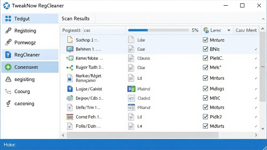Click the Pornwogz sidebar icon
The height and width of the screenshot is (150, 267).
(x=8, y=42)
